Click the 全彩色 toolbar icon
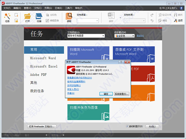Image resolution: width=186 pixels, height=139 pixels. click(51, 15)
